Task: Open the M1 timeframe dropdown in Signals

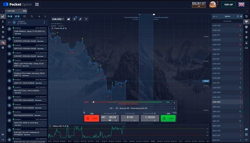Action: [215, 17]
